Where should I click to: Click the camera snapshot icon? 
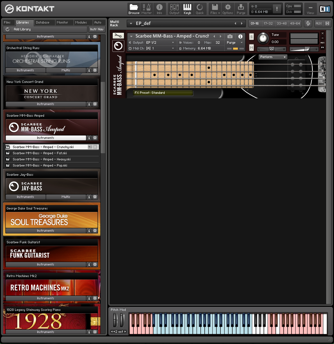(230, 37)
